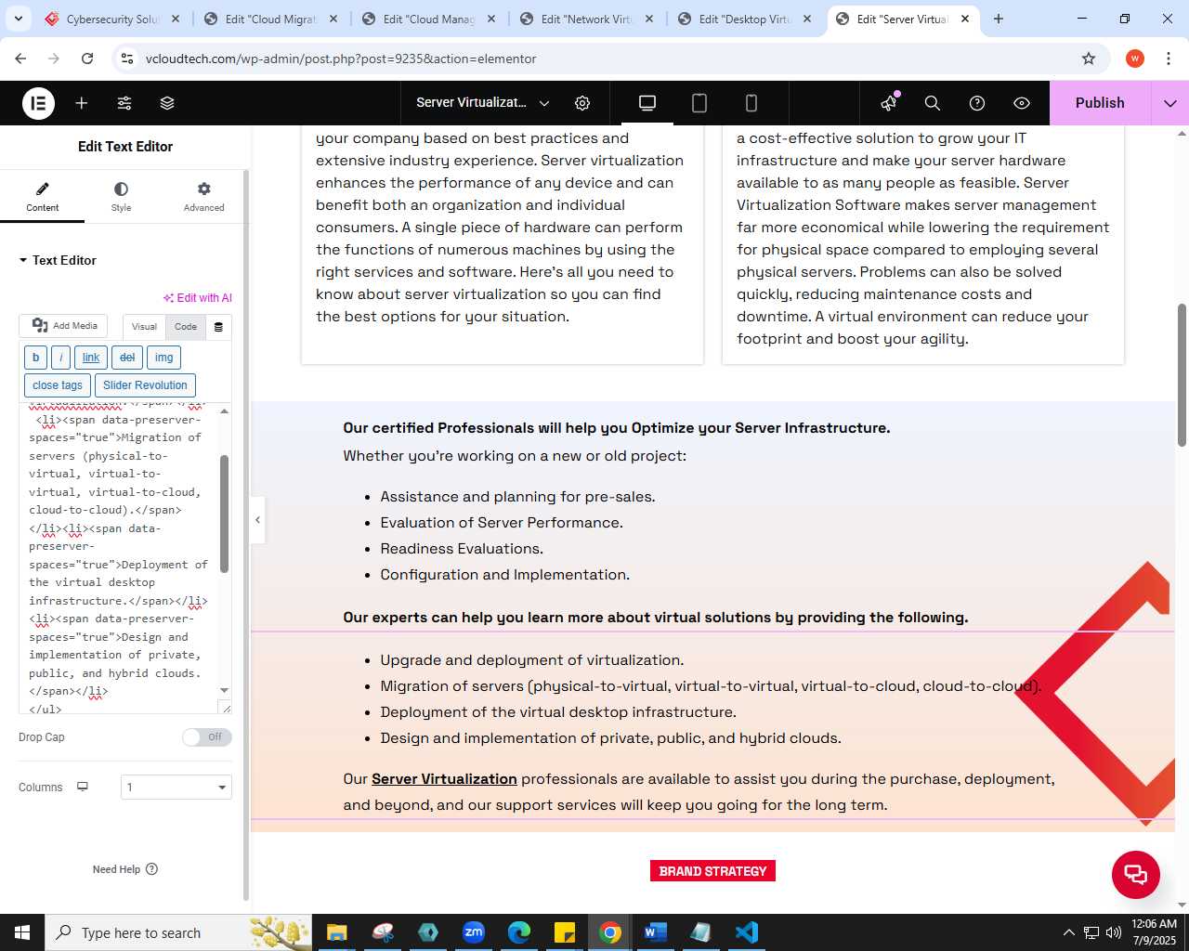Open Columns responsive device icon
This screenshot has width=1189, height=951.
83,787
